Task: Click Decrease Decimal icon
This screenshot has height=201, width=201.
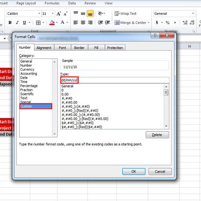Action: coord(192,23)
